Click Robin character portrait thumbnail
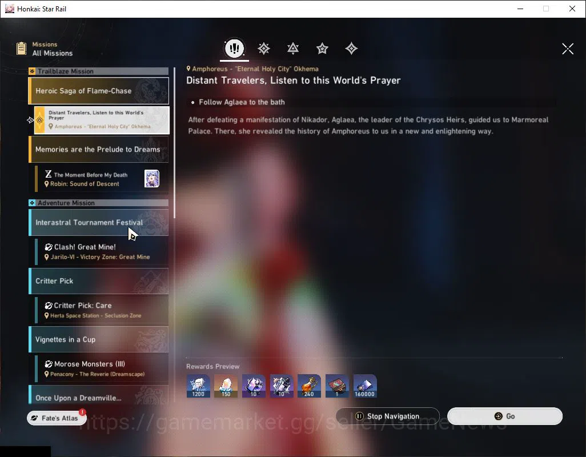586x457 pixels. coord(152,179)
